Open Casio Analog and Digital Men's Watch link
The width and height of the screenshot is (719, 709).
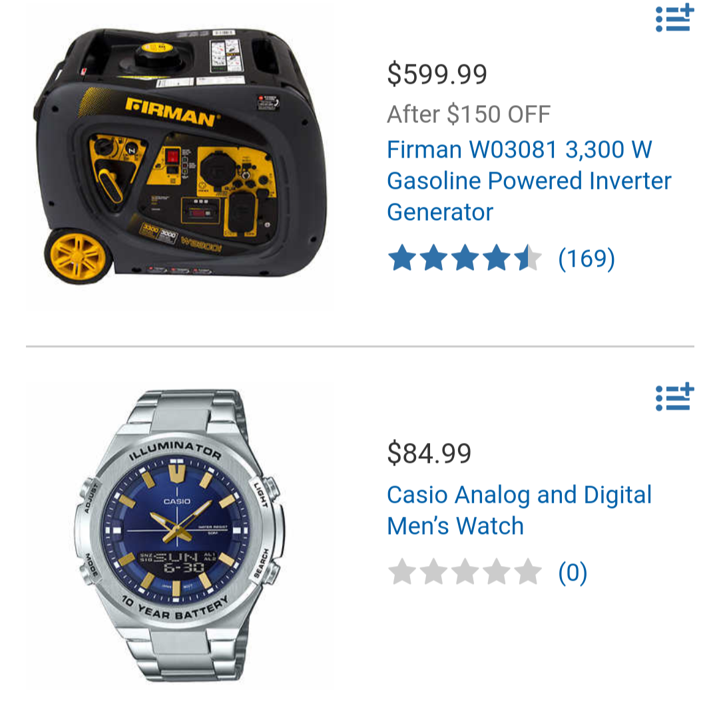[x=519, y=510]
